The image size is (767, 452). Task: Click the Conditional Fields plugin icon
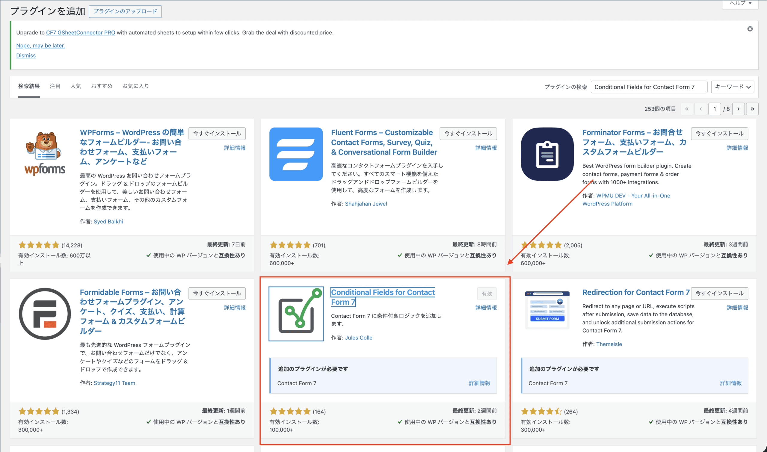[x=296, y=314]
